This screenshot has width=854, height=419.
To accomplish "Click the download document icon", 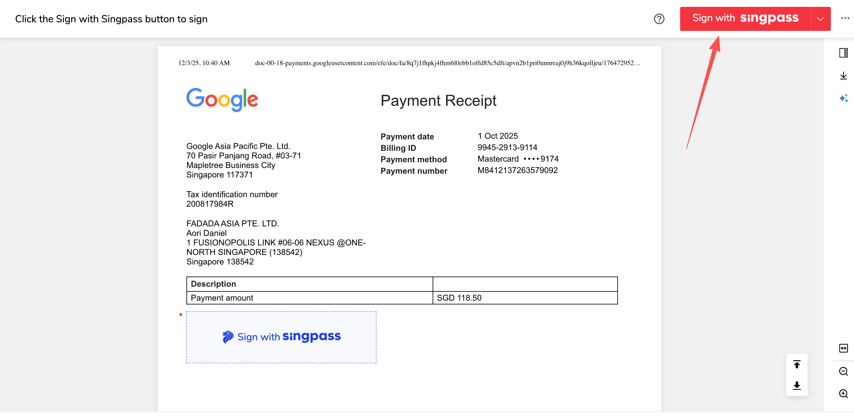I will tap(843, 76).
